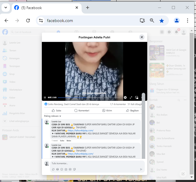
Task: Open Chrome profile icon
Action: point(177,21)
